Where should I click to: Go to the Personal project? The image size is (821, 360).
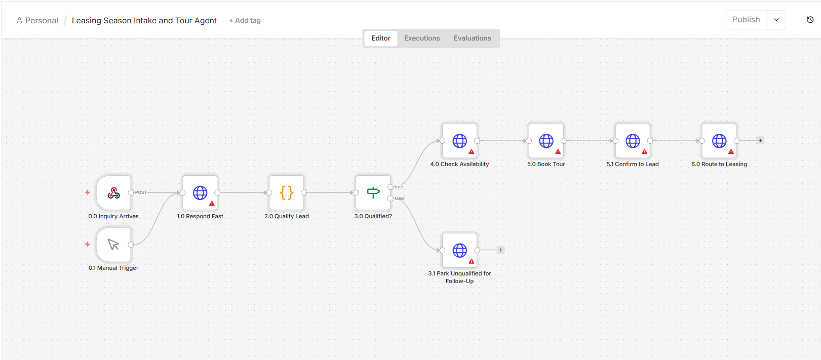[37, 21]
